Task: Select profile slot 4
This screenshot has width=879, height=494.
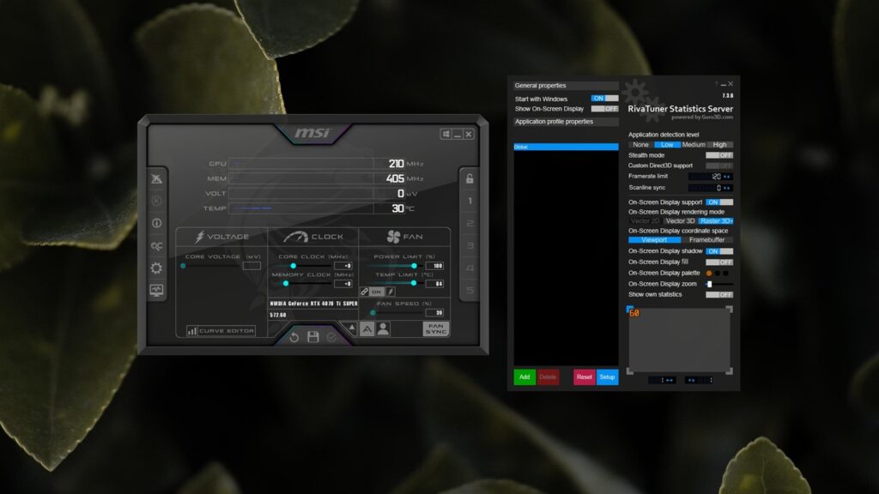Action: coord(470,268)
